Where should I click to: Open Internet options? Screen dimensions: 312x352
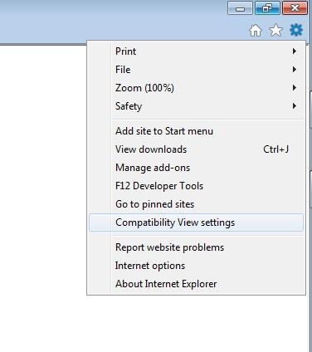click(196, 266)
